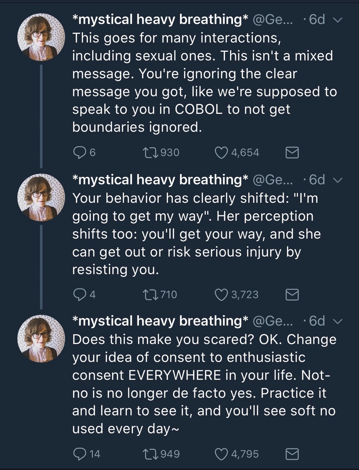Like the tweet with 3,723 likes
The width and height of the screenshot is (359, 470).
point(221,294)
